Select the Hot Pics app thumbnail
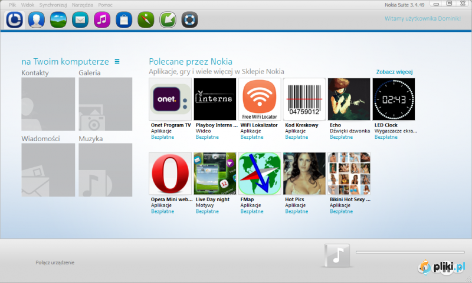This screenshot has width=472, height=283. click(x=304, y=174)
